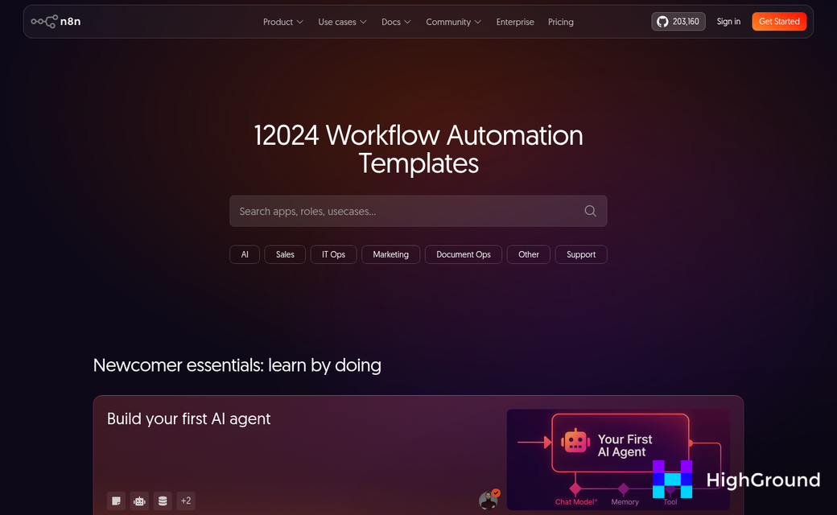Image resolution: width=837 pixels, height=515 pixels.
Task: Click the Your First AI Agent thumbnail
Action: pos(618,459)
